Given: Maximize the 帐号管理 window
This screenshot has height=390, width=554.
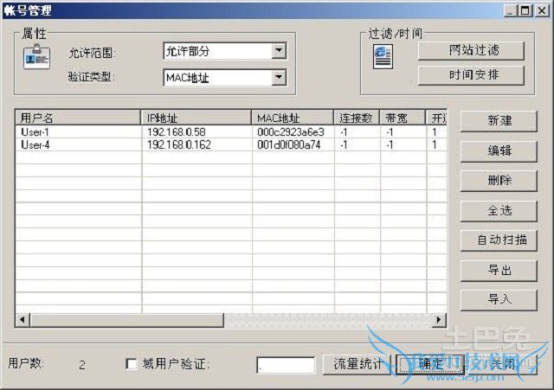Looking at the screenshot, I should [525, 10].
